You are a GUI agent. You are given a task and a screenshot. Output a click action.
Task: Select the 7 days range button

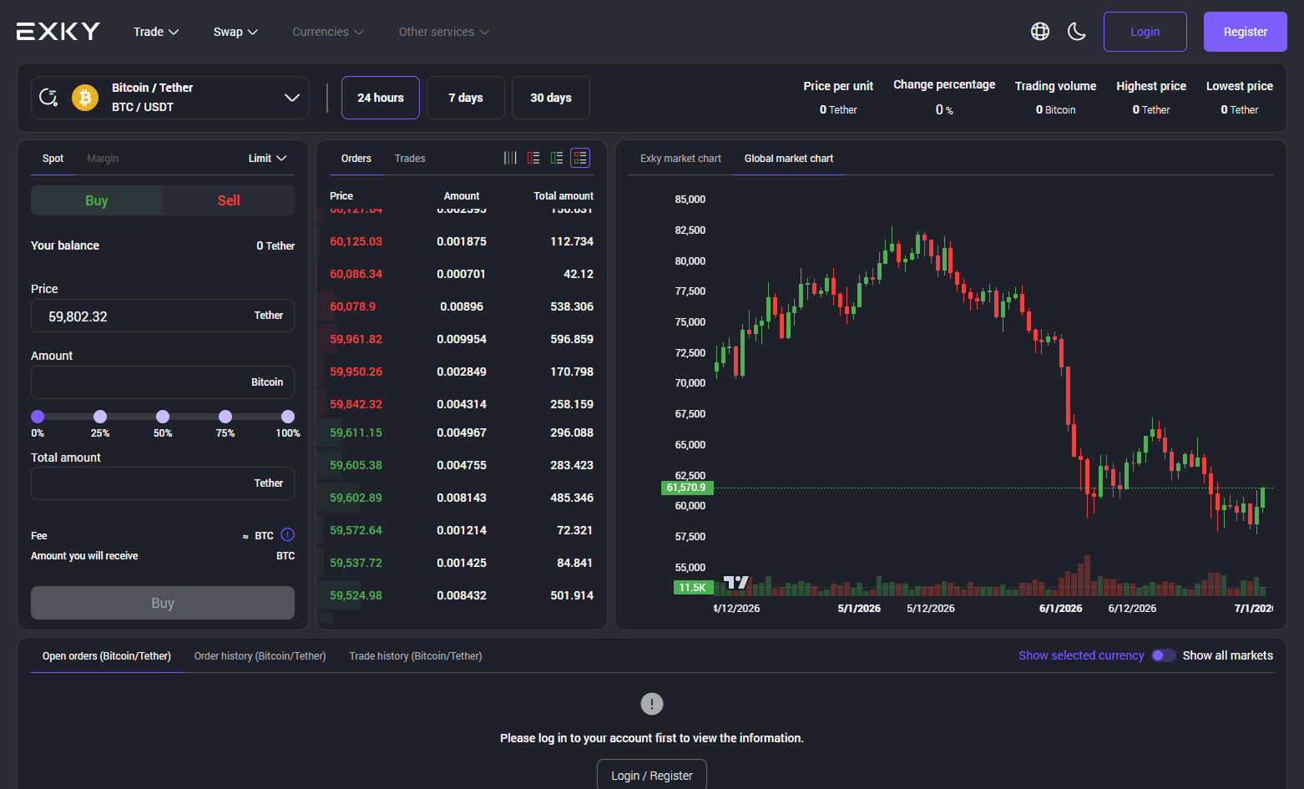coord(466,98)
